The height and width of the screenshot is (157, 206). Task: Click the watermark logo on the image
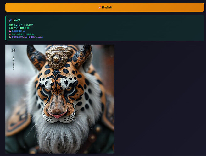tap(13, 50)
